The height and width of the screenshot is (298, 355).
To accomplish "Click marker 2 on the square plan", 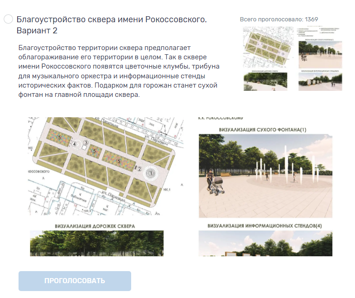I will click(x=139, y=168).
